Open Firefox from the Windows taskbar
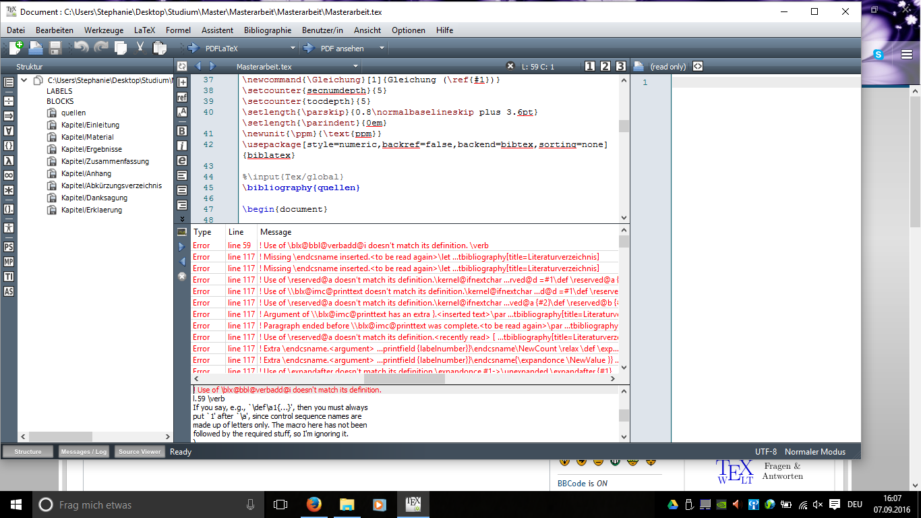The width and height of the screenshot is (921, 518). coord(314,505)
